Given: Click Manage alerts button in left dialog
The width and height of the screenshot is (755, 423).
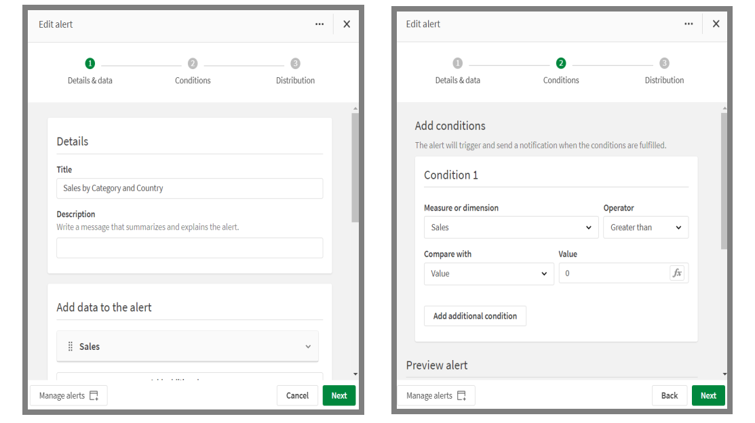Looking at the screenshot, I should tap(69, 396).
